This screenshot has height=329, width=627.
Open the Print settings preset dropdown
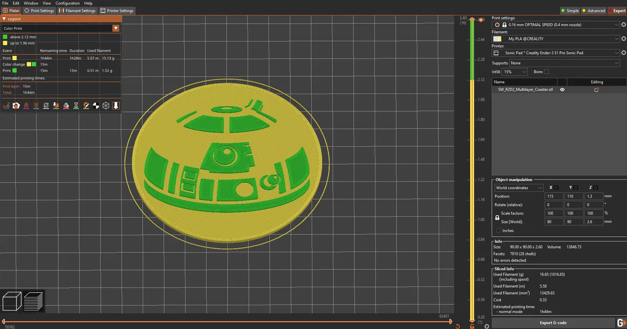555,25
